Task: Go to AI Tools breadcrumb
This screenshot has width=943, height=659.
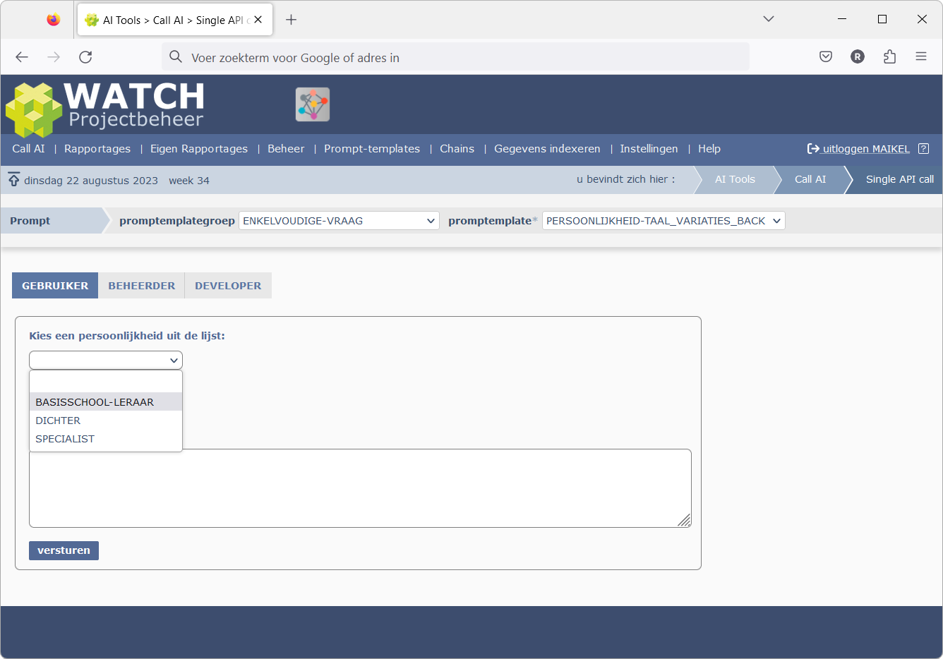Action: [x=735, y=179]
